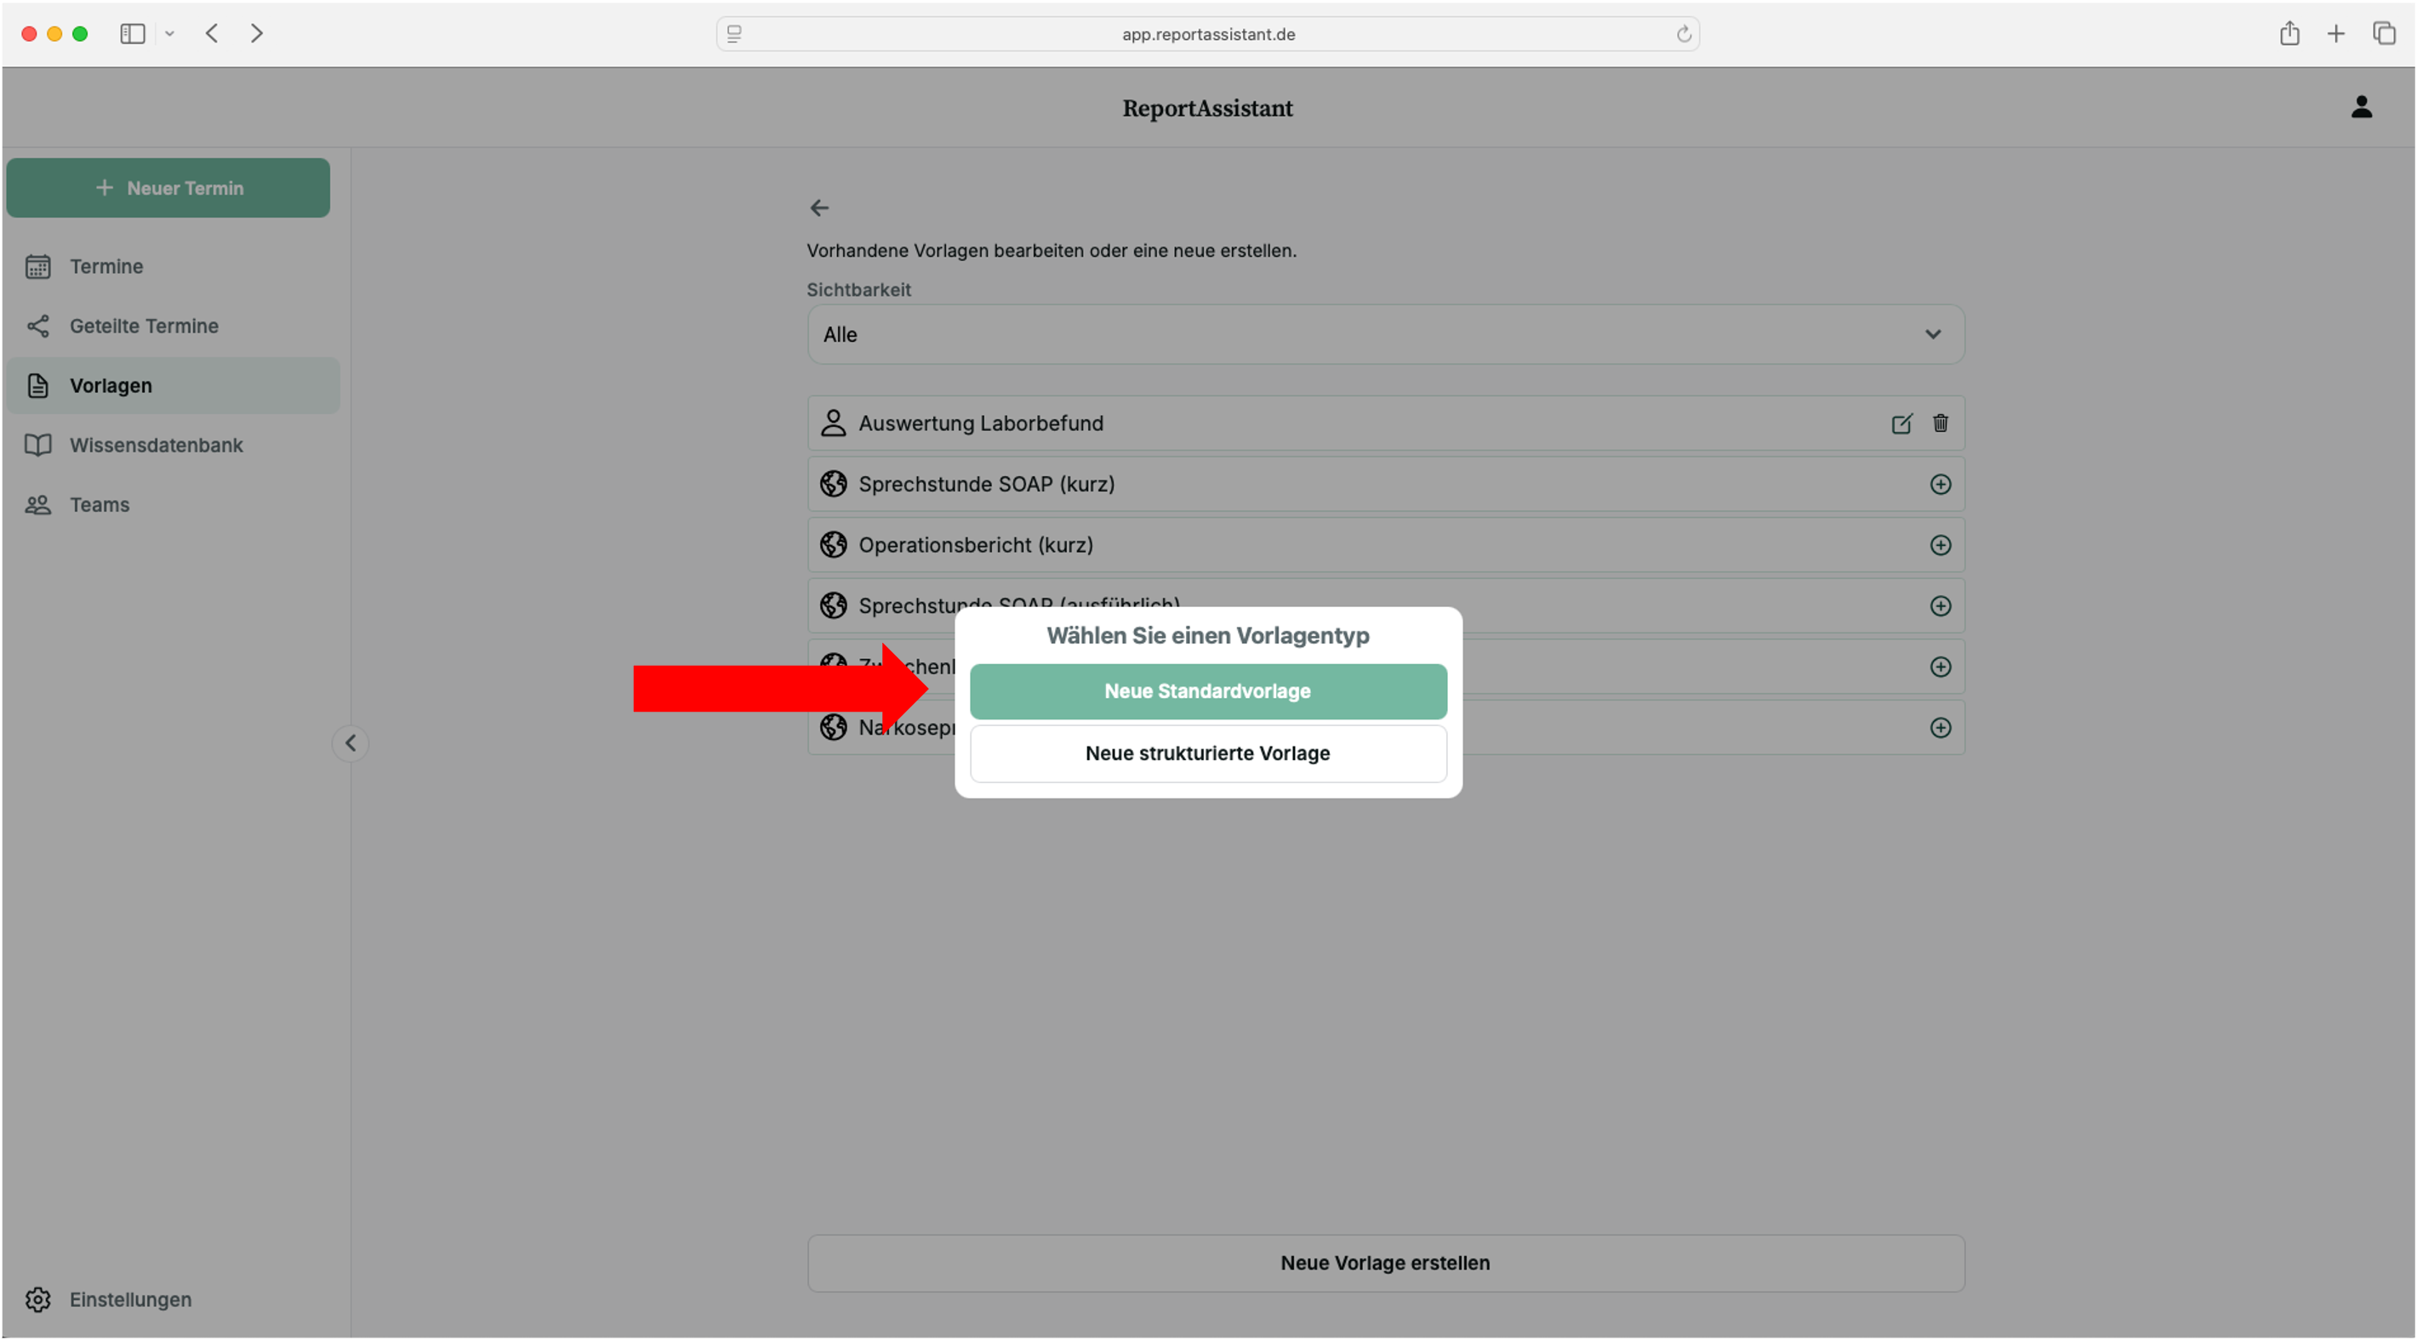2417x1340 pixels.
Task: Add the Sprechstunde SOAP (ausführlich) template
Action: [1941, 605]
